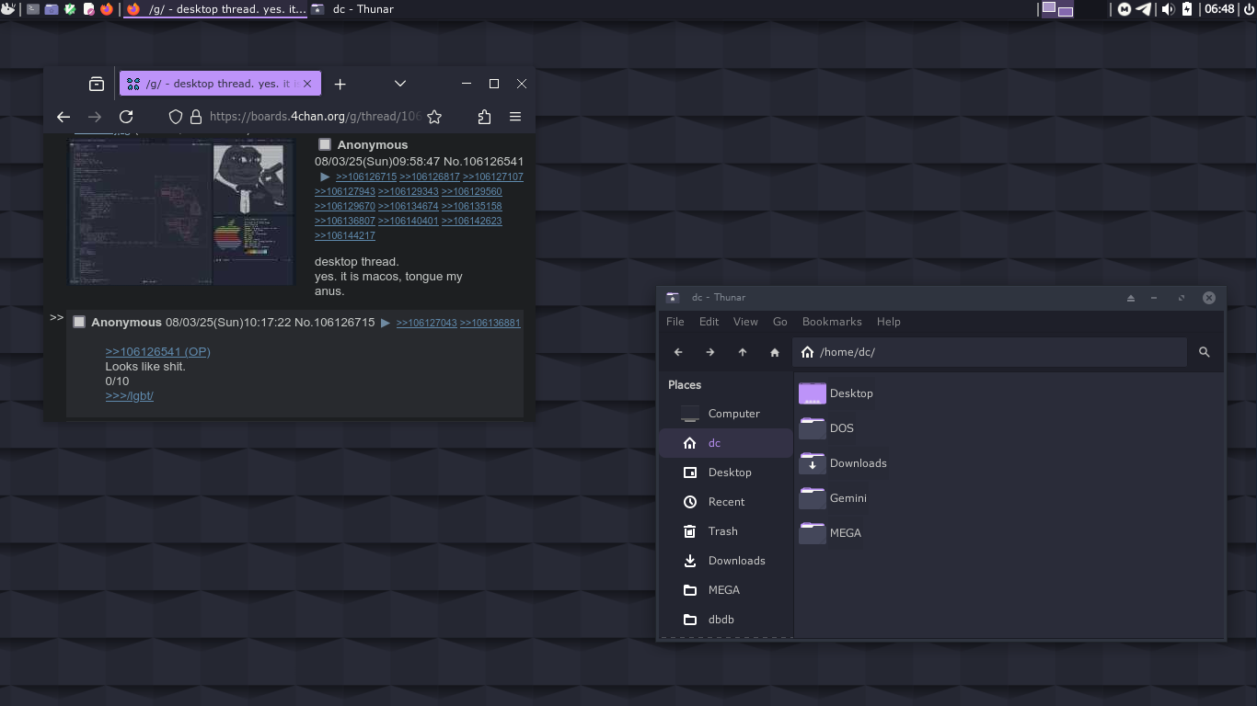Select the Gemini folder
This screenshot has width=1257, height=706.
tap(834, 498)
